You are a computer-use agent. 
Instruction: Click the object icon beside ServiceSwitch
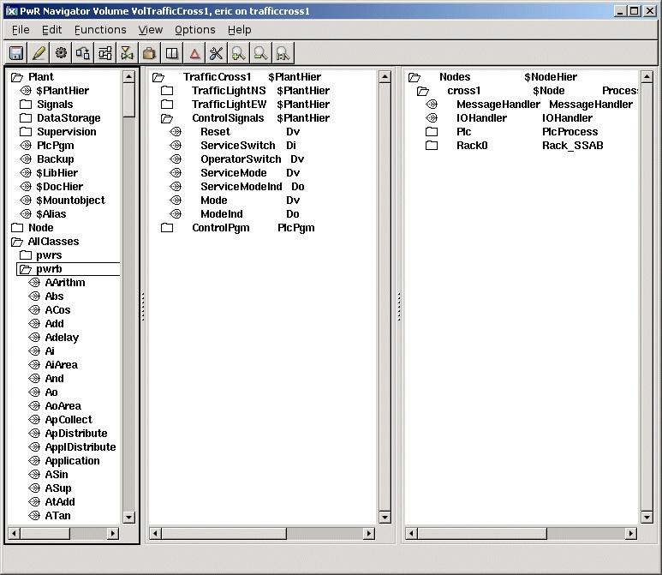point(176,146)
